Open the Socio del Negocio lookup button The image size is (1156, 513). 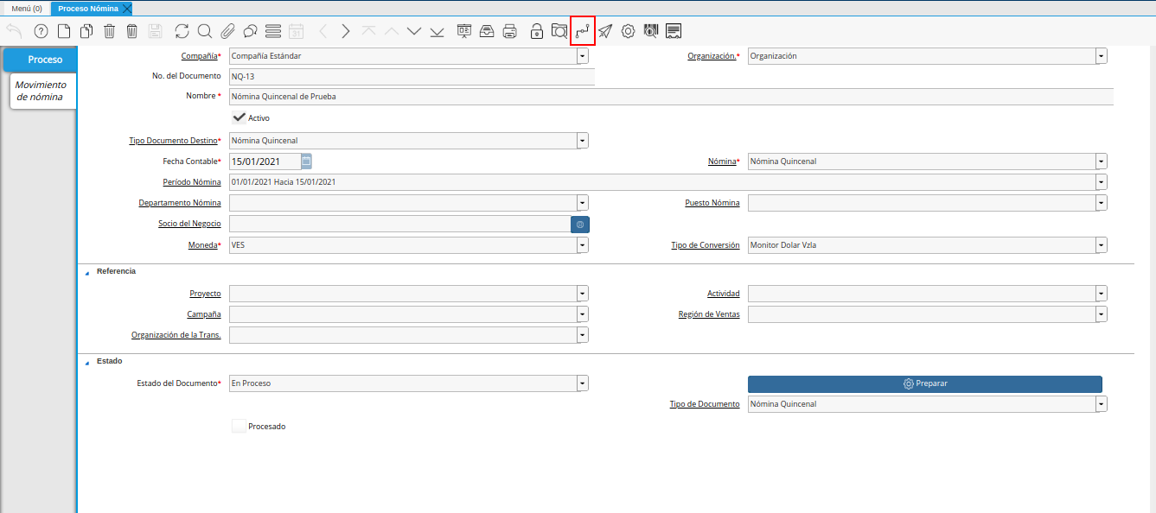click(x=579, y=224)
